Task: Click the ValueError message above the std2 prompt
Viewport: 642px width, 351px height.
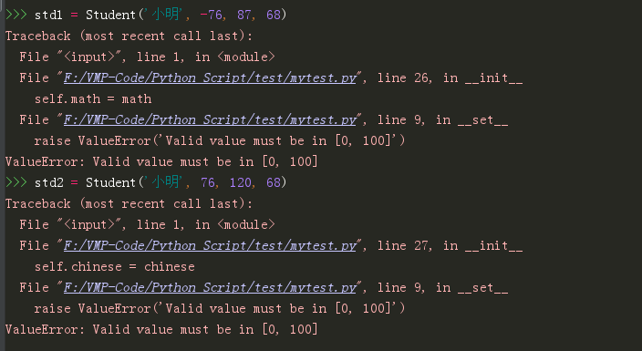Action: pos(161,161)
